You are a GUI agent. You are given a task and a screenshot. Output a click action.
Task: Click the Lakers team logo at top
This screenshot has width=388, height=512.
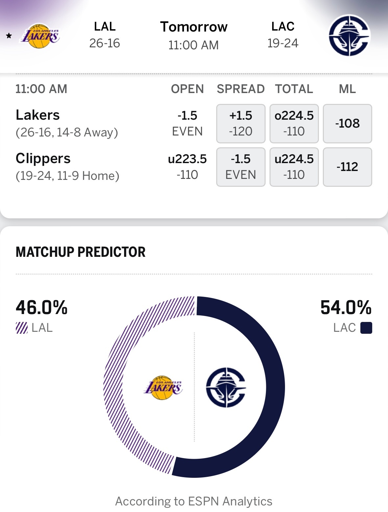42,36
